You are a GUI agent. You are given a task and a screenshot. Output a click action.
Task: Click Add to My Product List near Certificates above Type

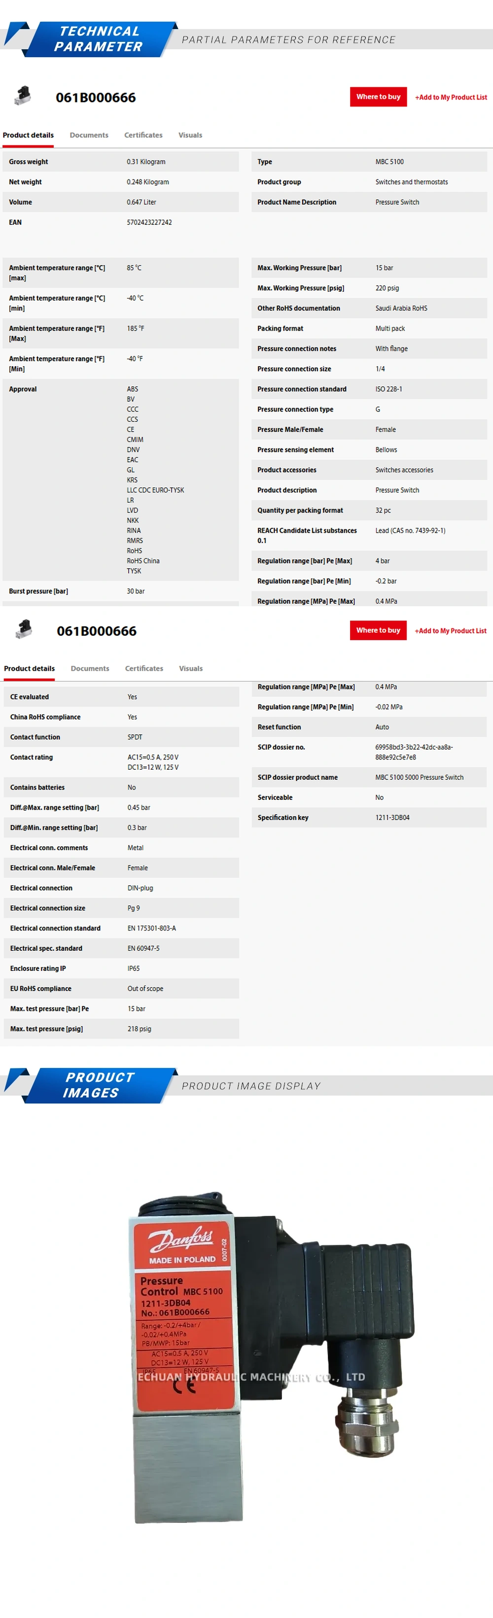[x=450, y=98]
